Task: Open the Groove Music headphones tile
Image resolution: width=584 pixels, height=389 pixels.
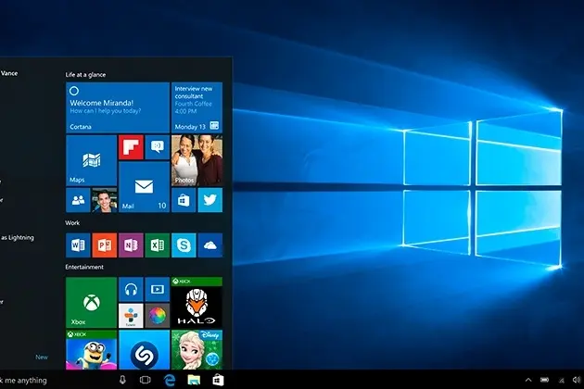Action: pyautogui.click(x=131, y=289)
